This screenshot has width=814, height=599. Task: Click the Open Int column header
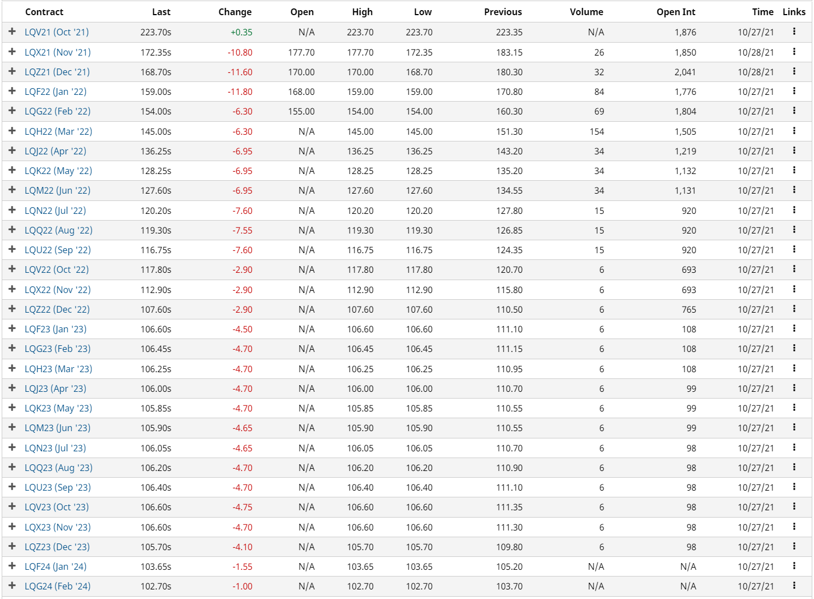click(675, 12)
